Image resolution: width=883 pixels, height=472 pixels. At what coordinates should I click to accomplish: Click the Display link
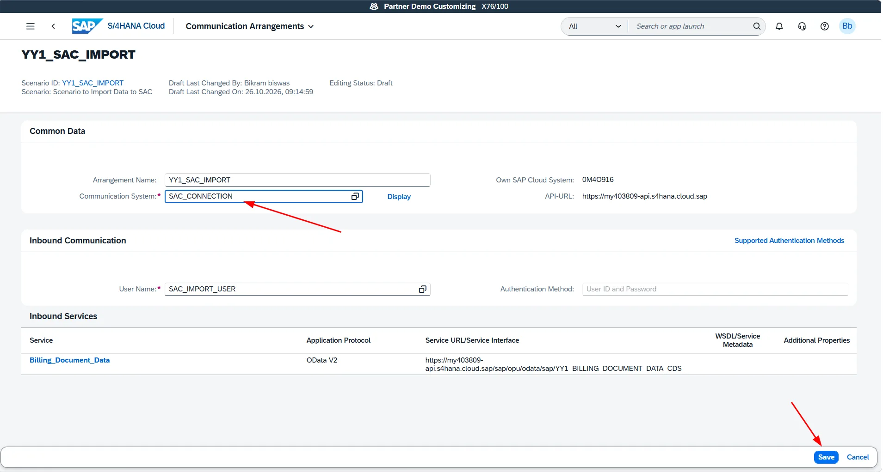click(x=399, y=197)
